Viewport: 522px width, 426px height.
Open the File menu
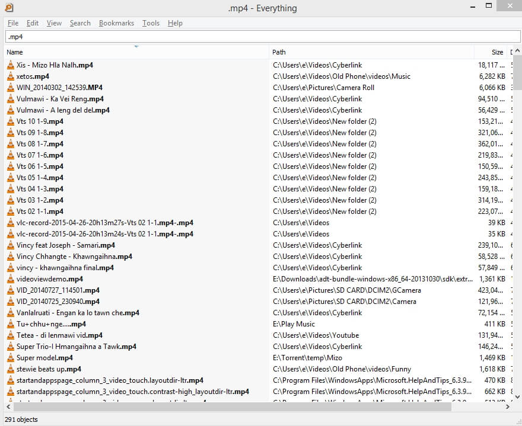(x=13, y=23)
